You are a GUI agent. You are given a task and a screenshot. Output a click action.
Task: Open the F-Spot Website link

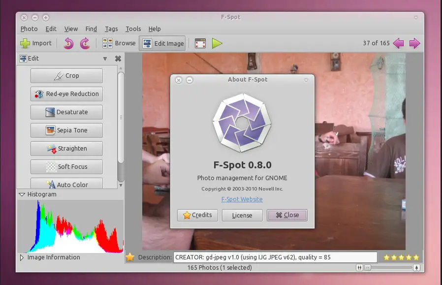(x=242, y=199)
